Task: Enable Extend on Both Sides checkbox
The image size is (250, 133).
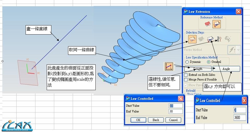Action: 186,75
